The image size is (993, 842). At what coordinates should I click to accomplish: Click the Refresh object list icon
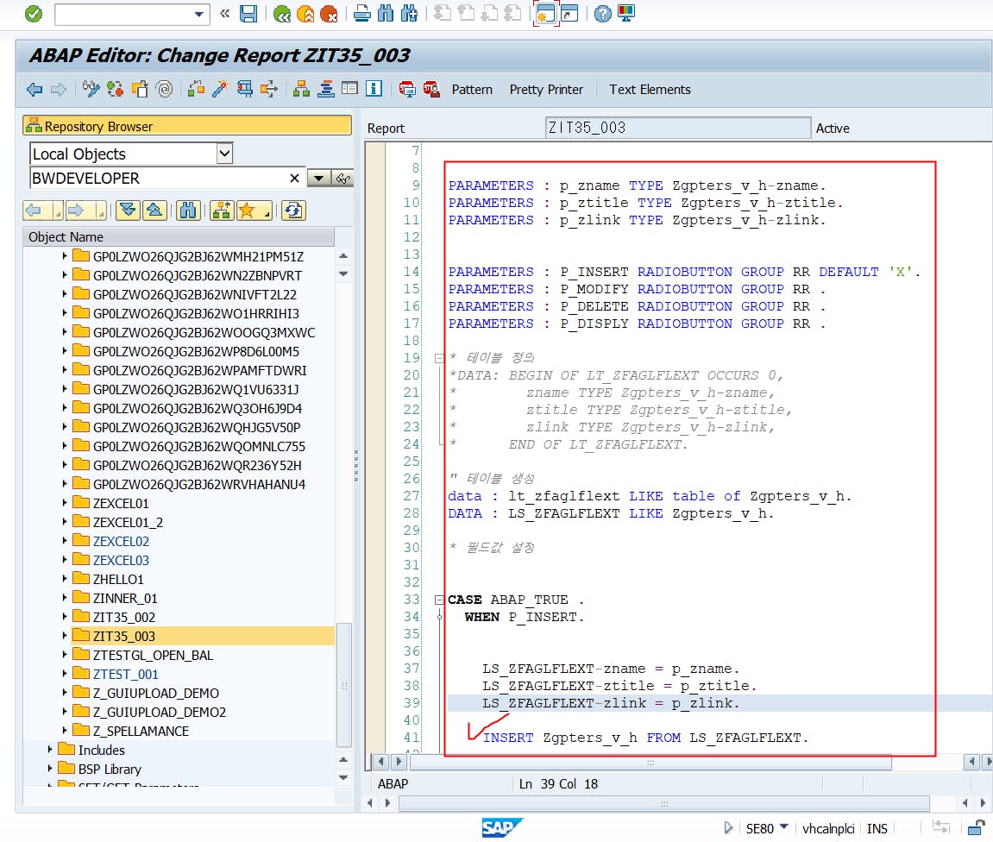293,210
